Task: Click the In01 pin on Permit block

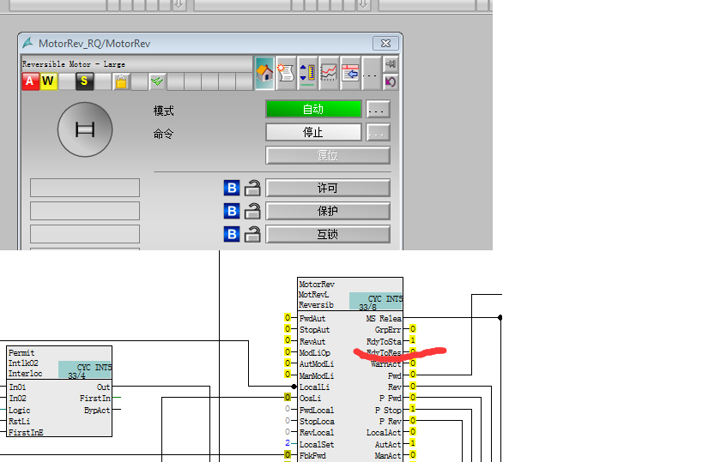Action: click(x=17, y=387)
